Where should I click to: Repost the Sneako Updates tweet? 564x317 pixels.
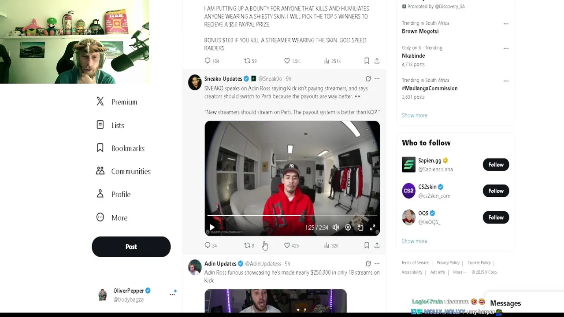click(249, 246)
